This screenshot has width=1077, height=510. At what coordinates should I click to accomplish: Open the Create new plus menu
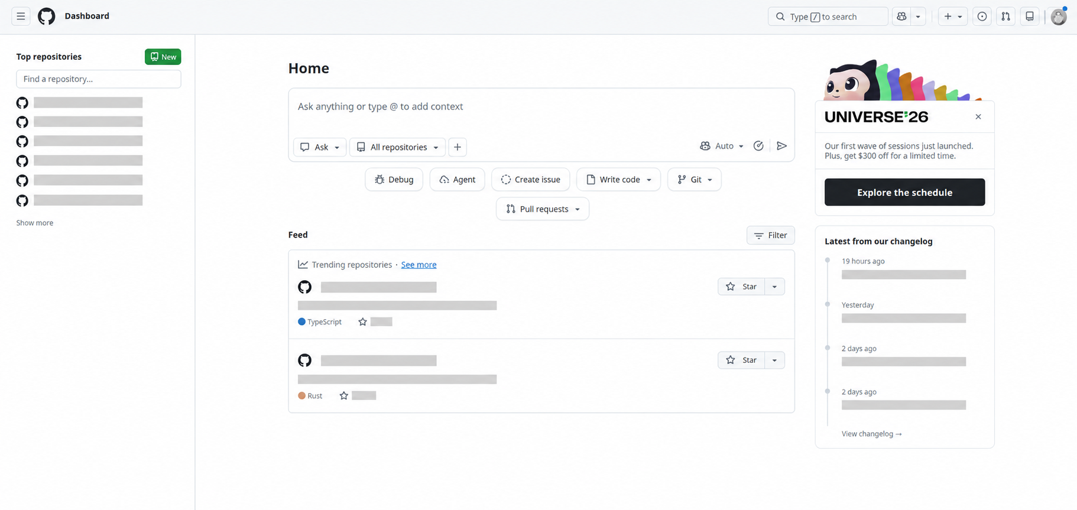[953, 17]
